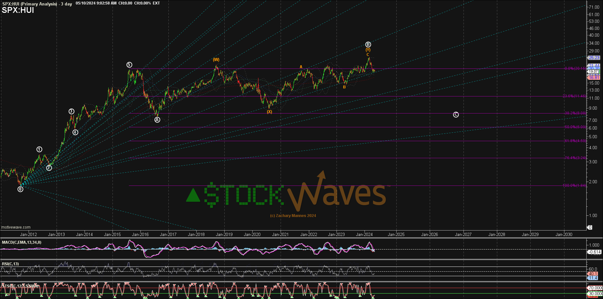The height and width of the screenshot is (299, 603).
Task: Click the 30.0000 stochastic level tag
Action: [x=595, y=294]
